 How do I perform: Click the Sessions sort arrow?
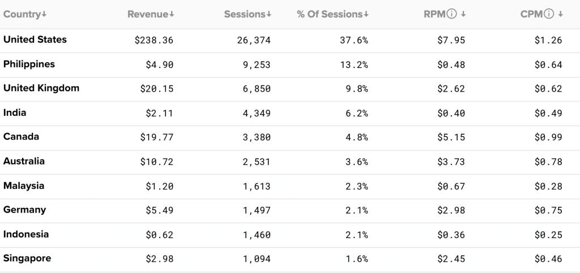[x=269, y=14]
